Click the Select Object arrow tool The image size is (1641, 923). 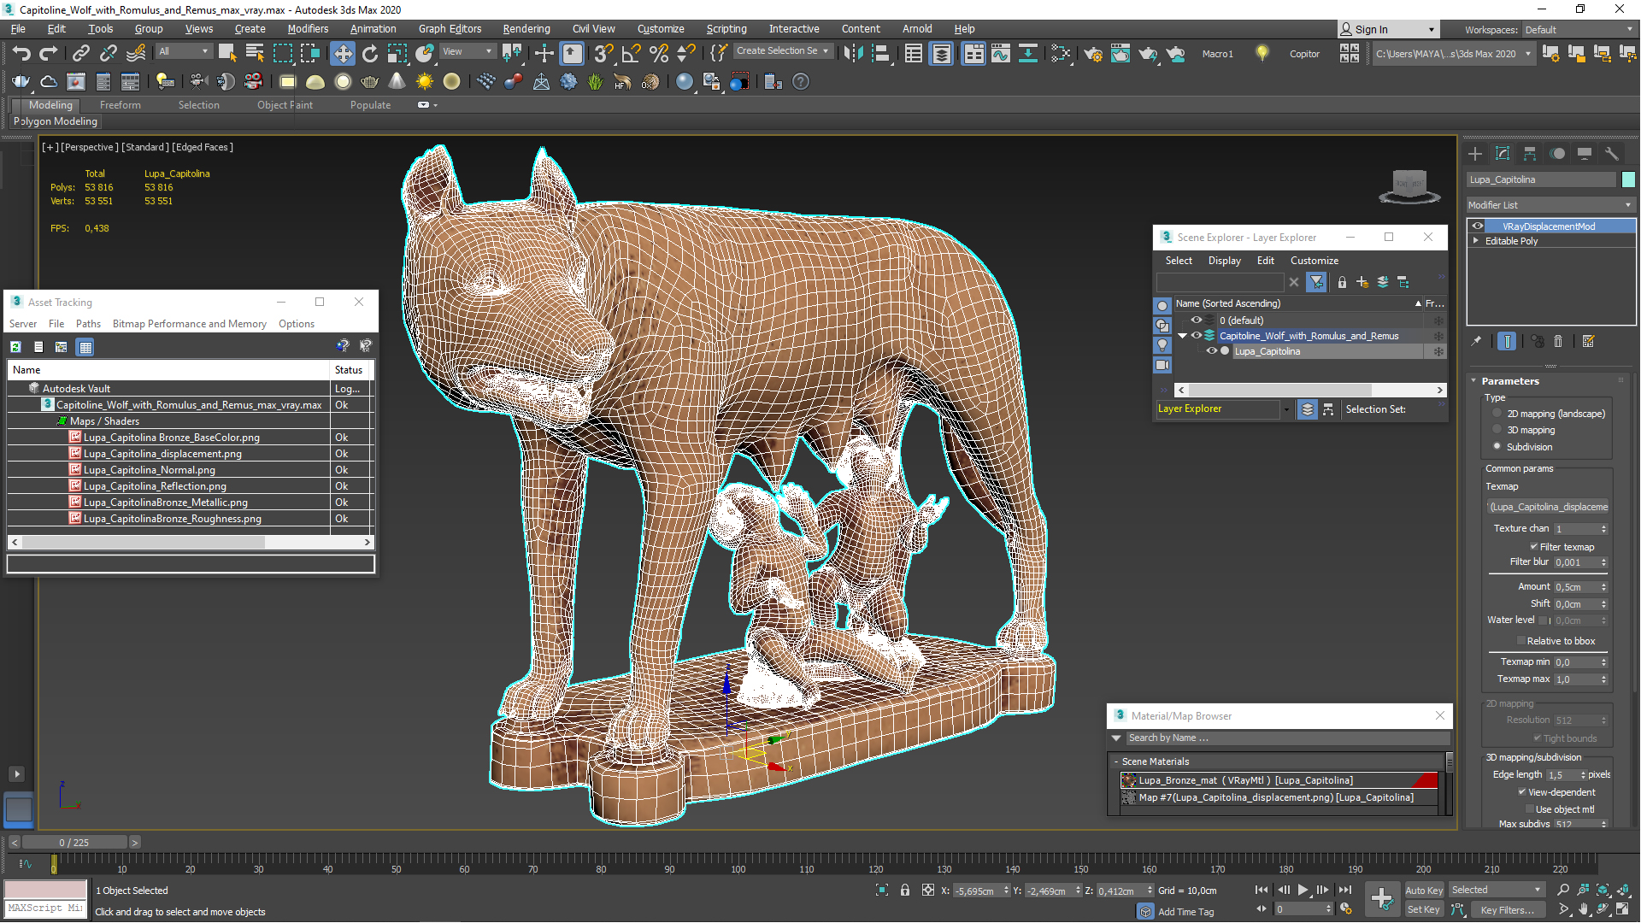[226, 53]
